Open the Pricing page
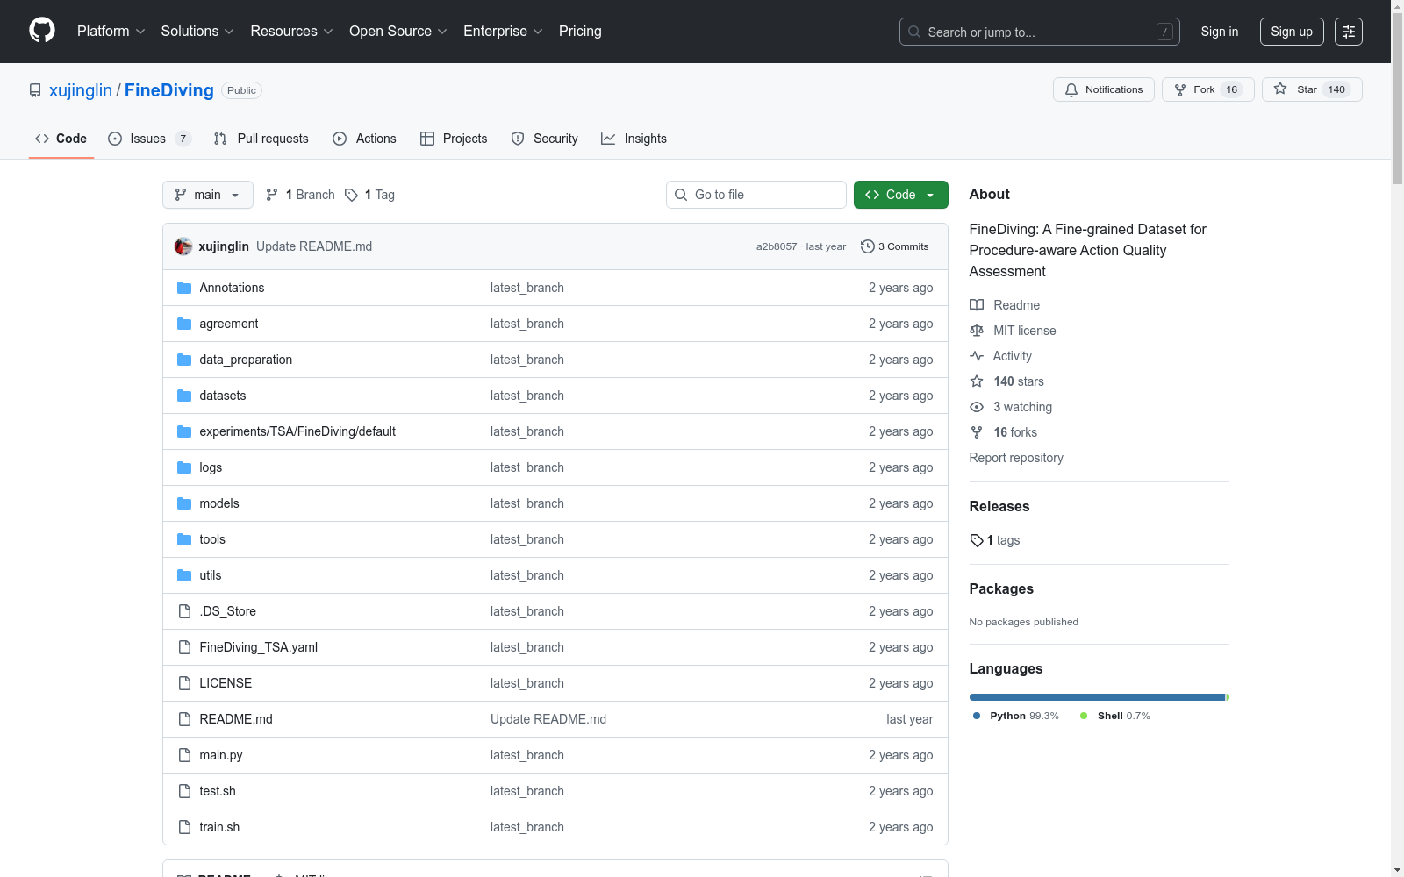Viewport: 1404px width, 877px height. 580,32
